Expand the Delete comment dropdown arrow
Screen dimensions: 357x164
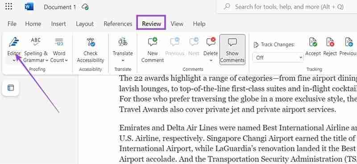click(x=211, y=60)
